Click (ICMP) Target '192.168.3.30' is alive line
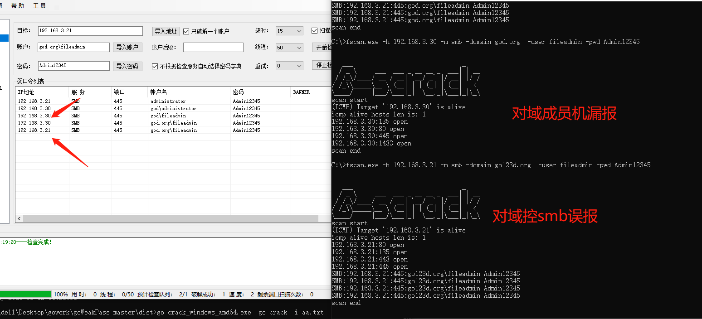The image size is (702, 319). click(399, 107)
